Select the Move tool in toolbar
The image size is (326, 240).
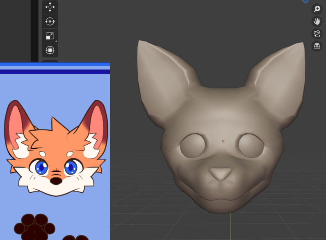[50, 7]
